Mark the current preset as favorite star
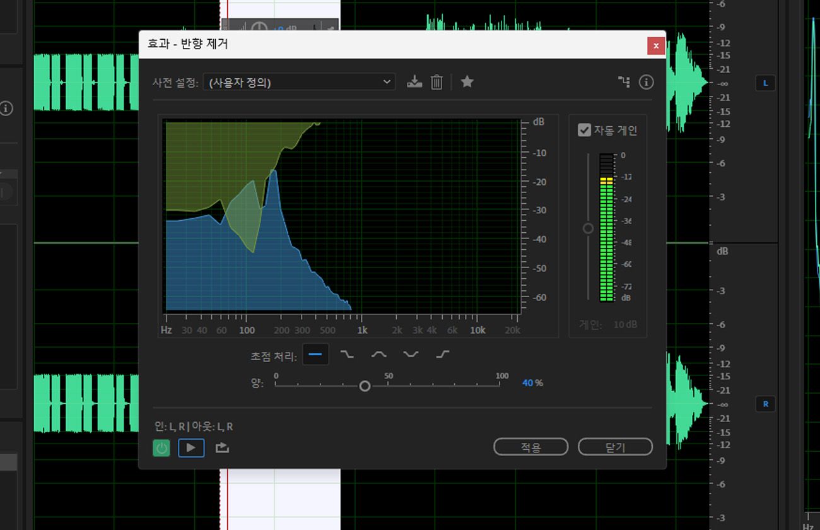 pos(467,82)
